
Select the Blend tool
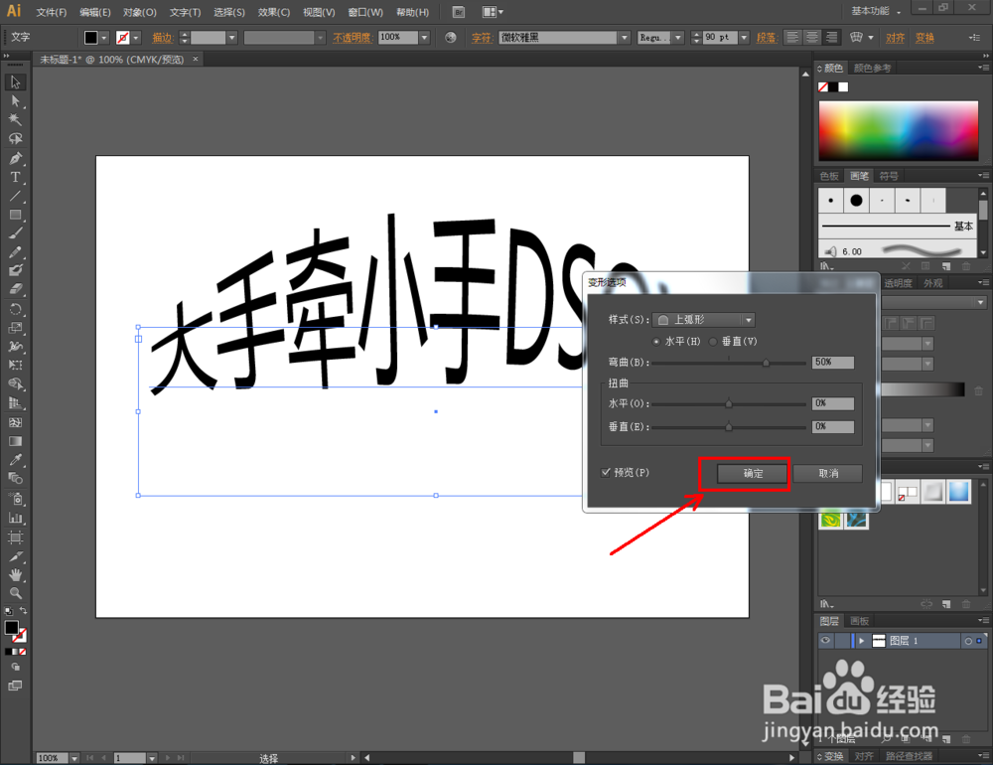pos(15,479)
